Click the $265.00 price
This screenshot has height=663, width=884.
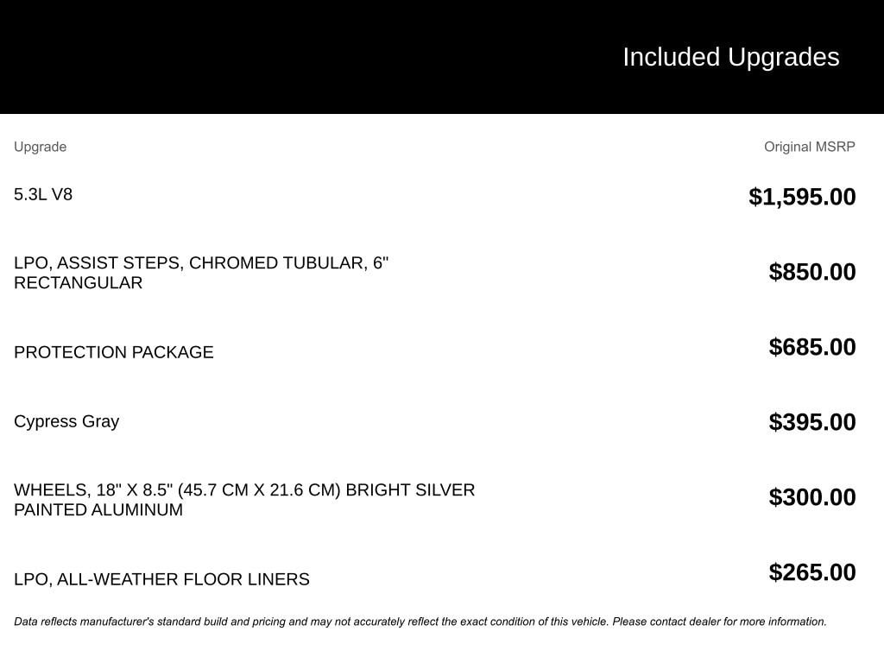click(x=811, y=572)
